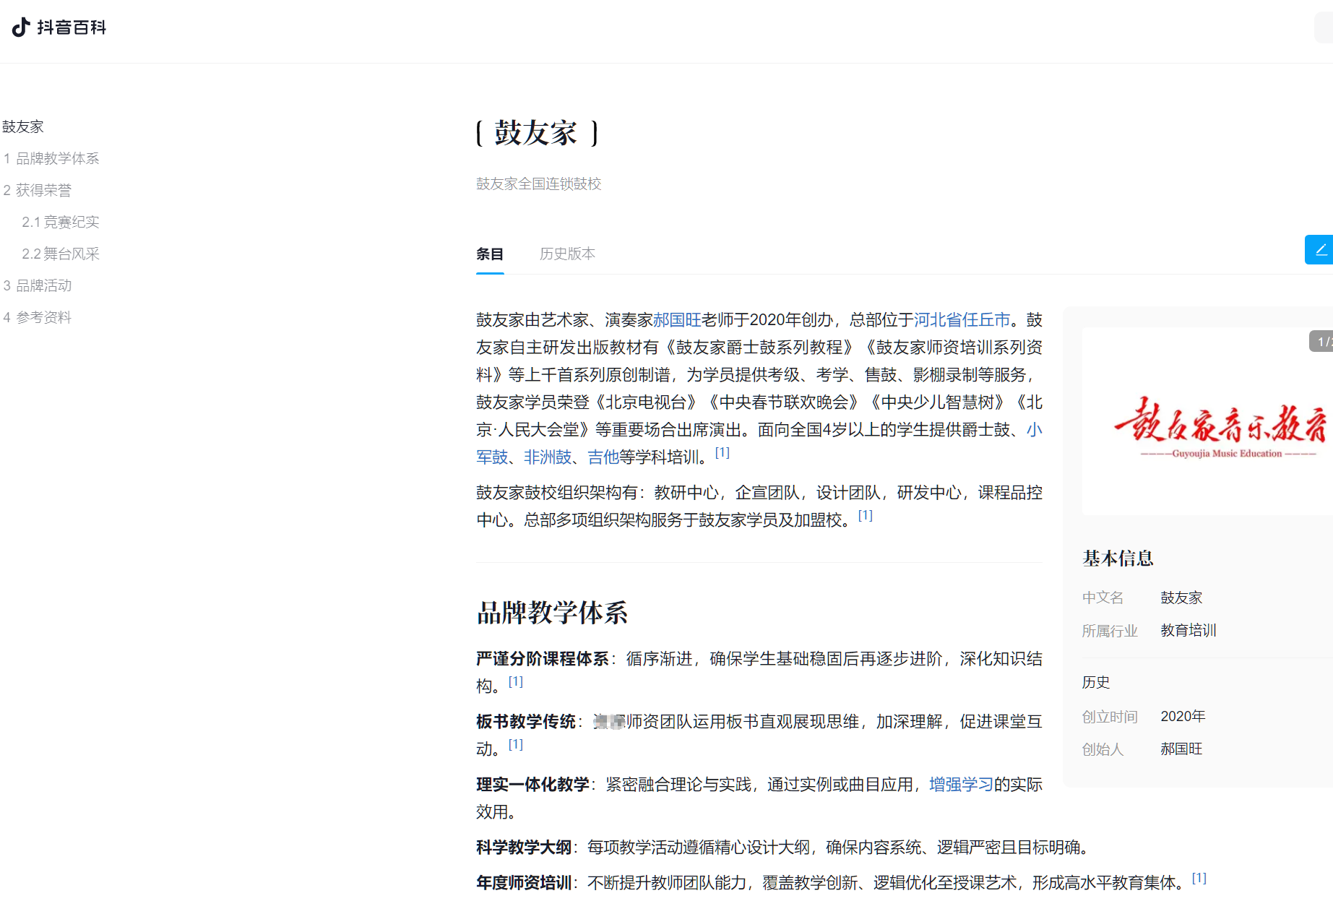Click bold text 科学教学大纲

[524, 848]
